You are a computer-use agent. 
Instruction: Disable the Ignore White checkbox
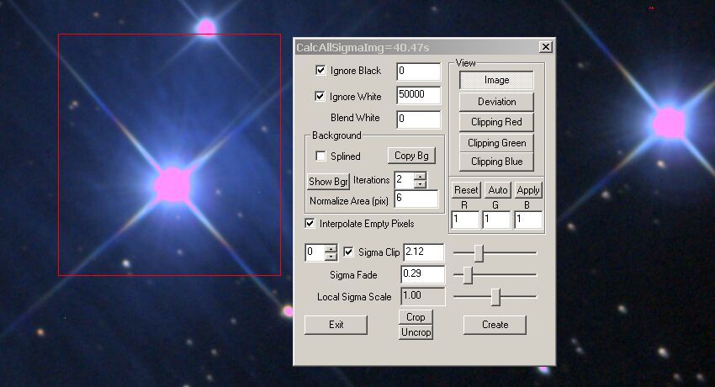(320, 97)
